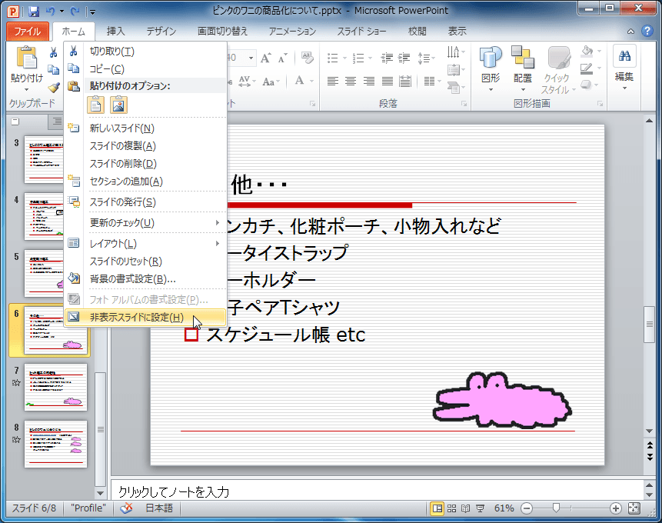Switch to reading view icon

pos(466,508)
